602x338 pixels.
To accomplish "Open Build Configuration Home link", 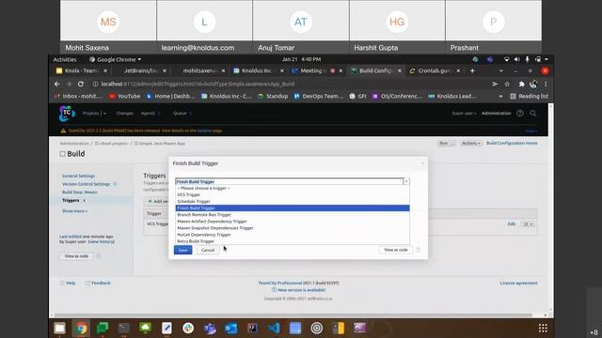I will (x=512, y=143).
